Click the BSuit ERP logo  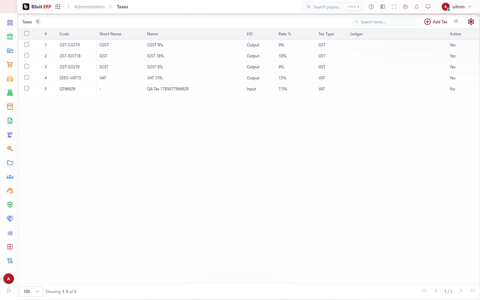[x=37, y=7]
